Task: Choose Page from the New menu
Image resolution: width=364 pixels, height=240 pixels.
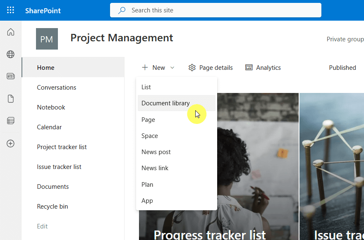Action: point(177,120)
